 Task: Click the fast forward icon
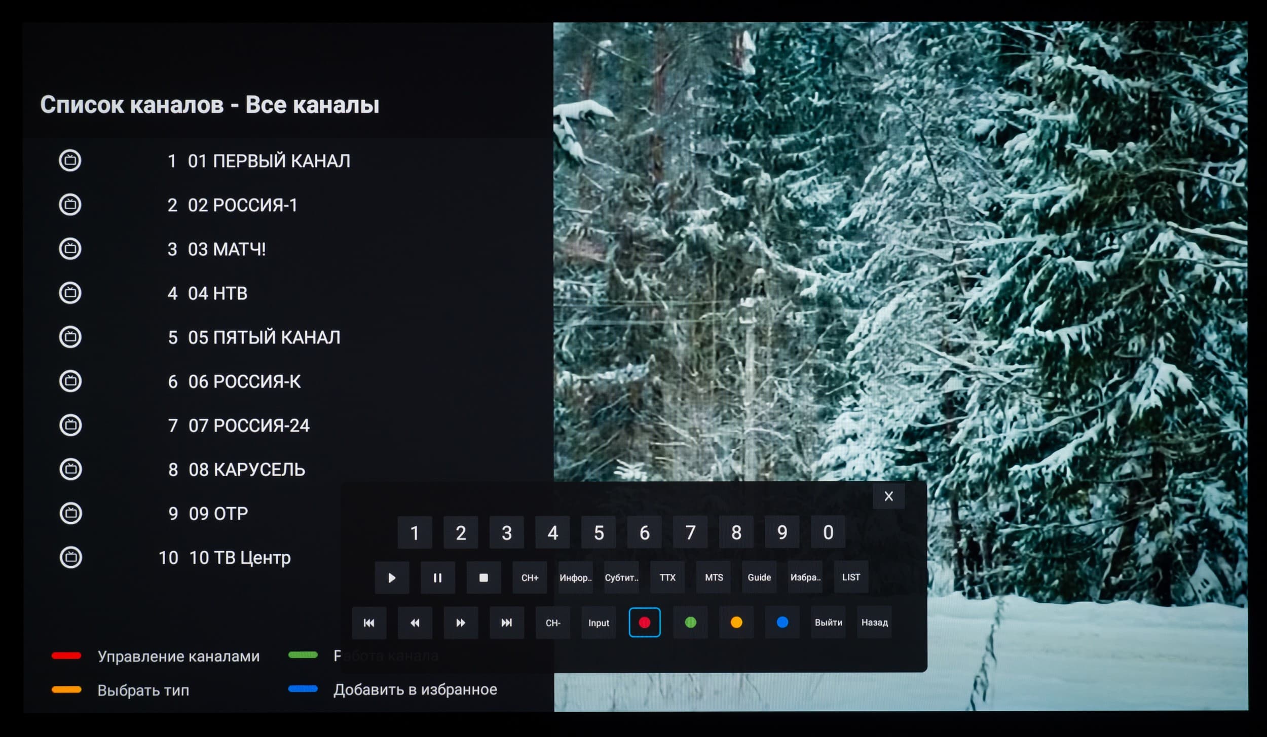(x=461, y=623)
